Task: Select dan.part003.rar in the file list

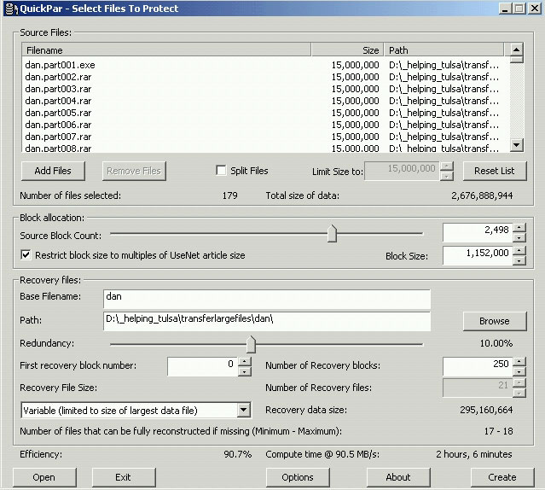Action: [x=58, y=89]
